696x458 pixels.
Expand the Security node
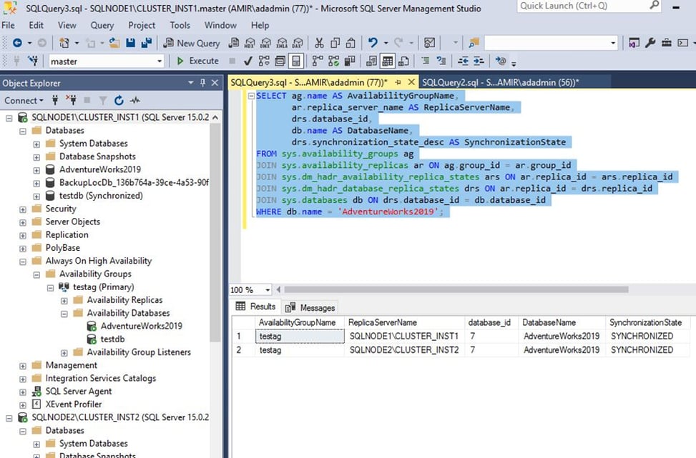click(x=22, y=208)
